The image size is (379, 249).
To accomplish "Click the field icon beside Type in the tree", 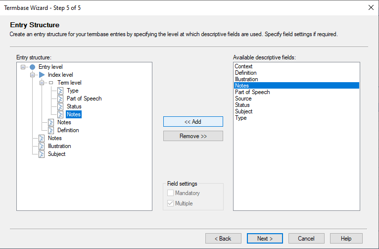I will [x=60, y=91].
